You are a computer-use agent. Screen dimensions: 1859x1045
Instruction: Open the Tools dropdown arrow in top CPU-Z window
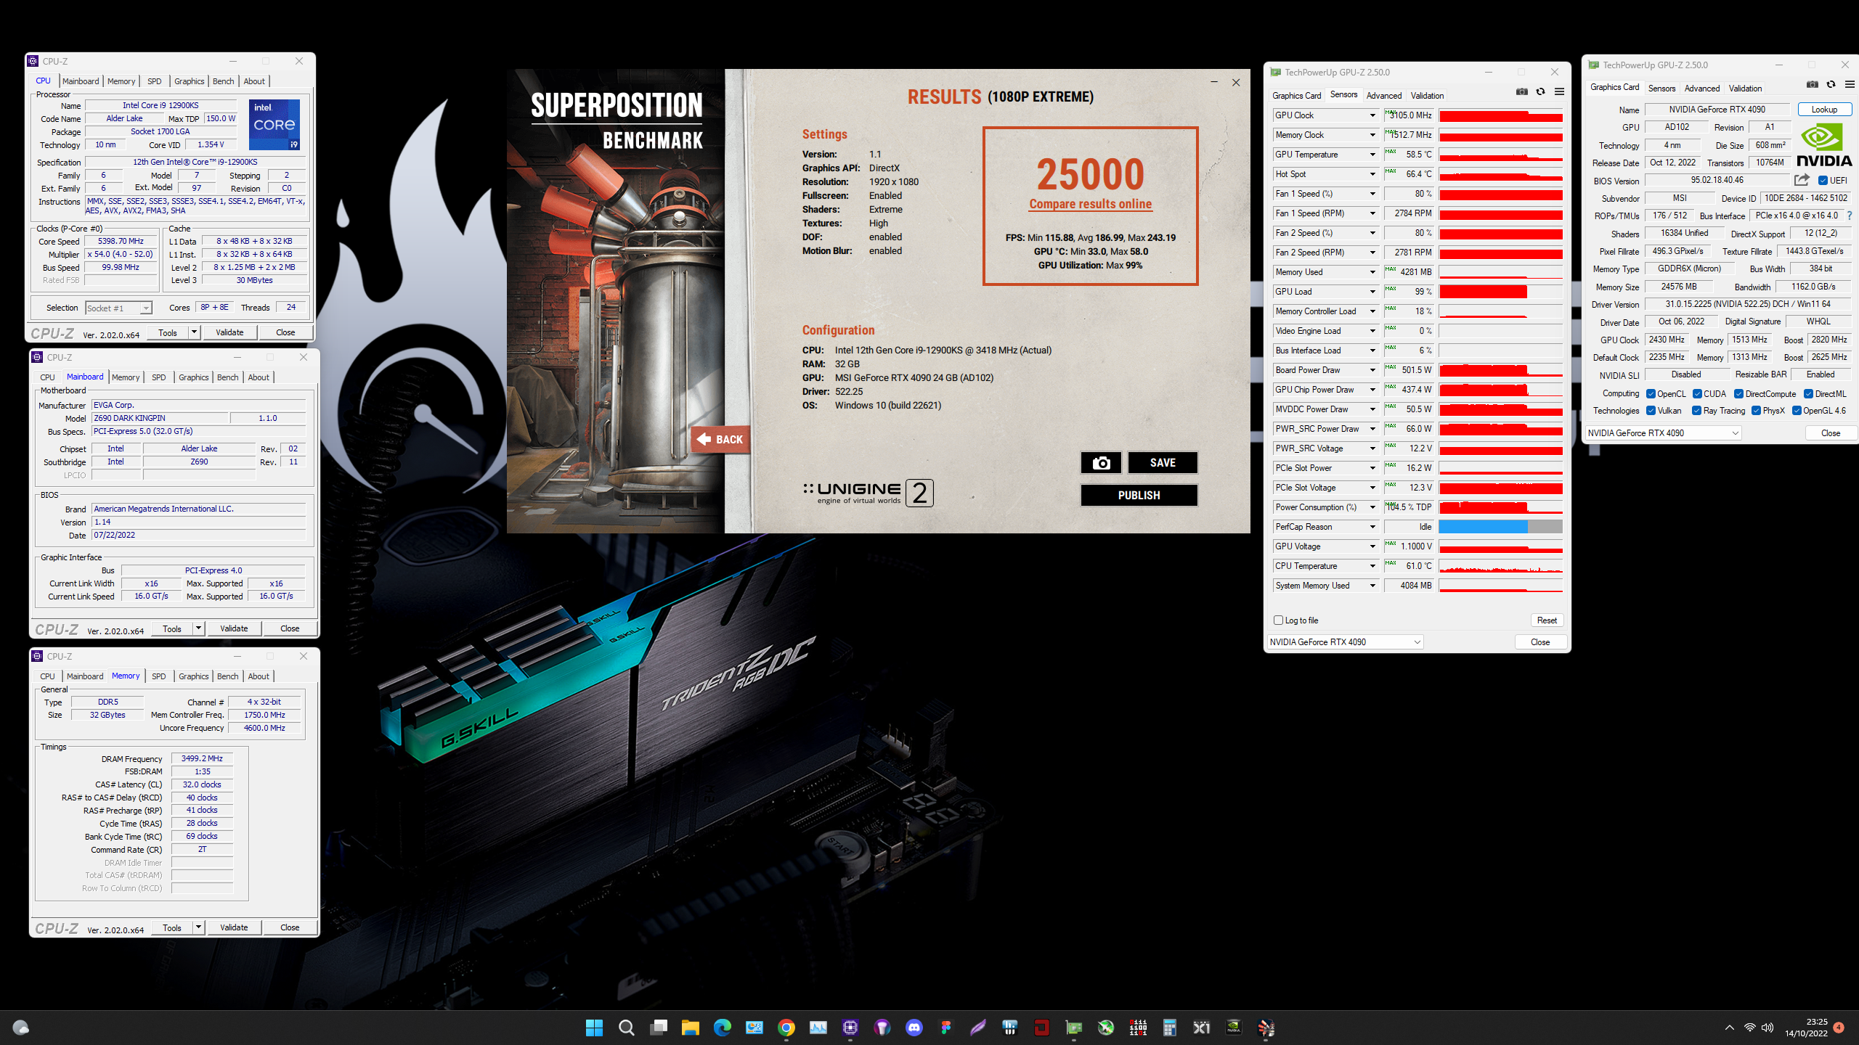(194, 332)
